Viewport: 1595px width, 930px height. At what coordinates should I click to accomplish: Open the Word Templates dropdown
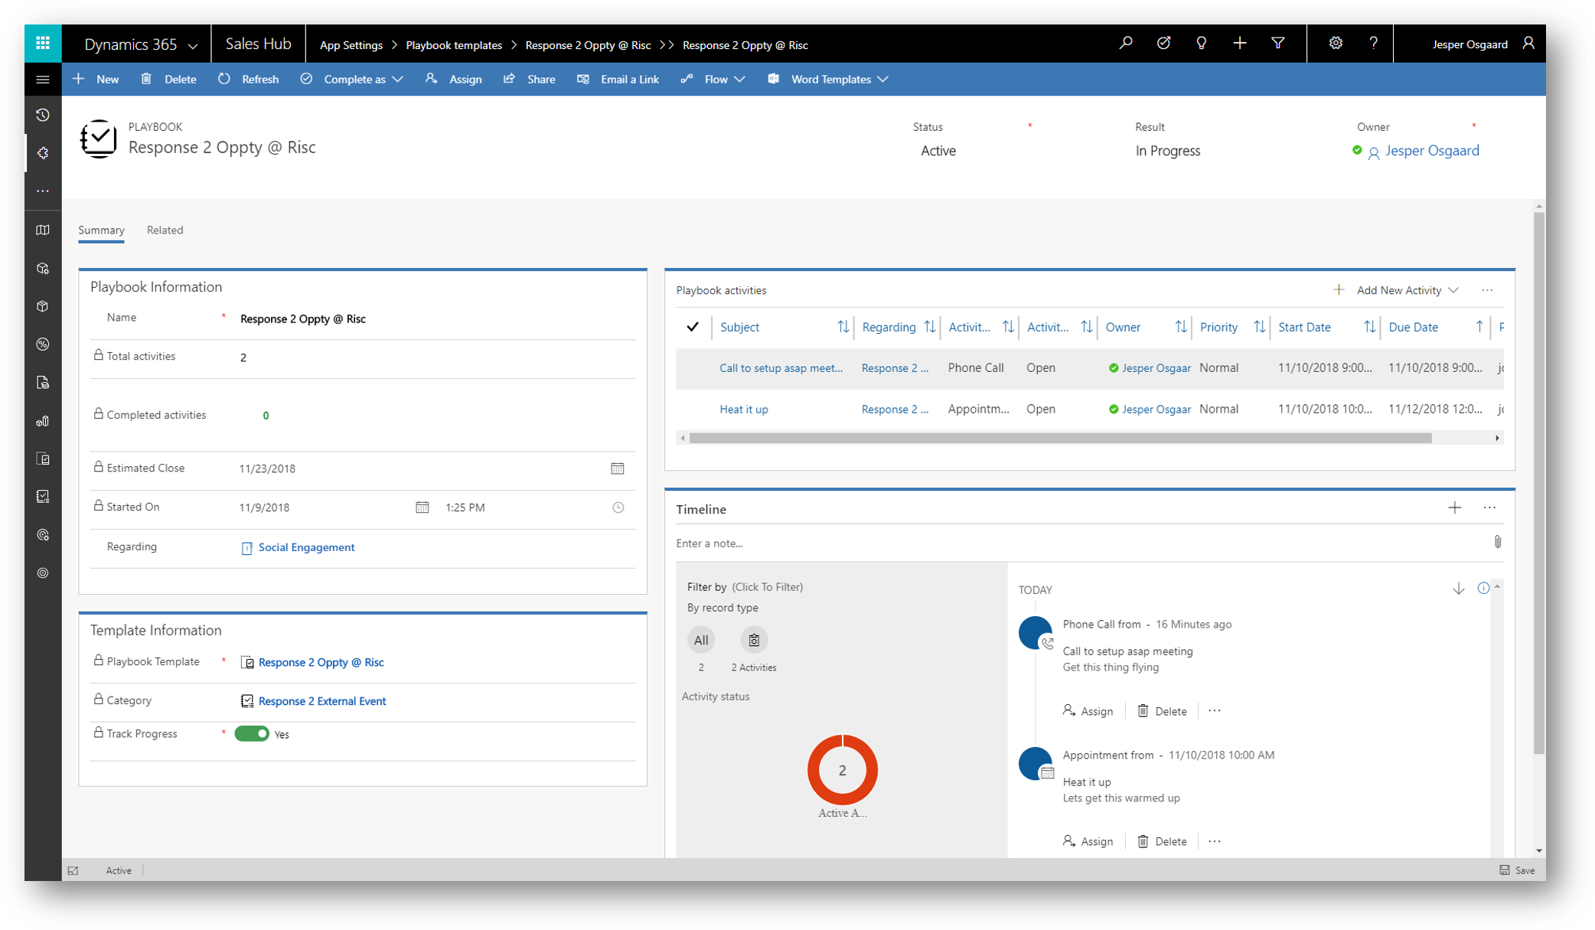pyautogui.click(x=882, y=80)
